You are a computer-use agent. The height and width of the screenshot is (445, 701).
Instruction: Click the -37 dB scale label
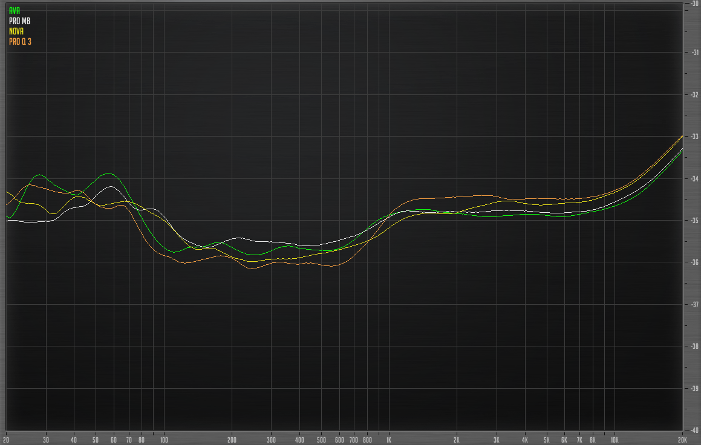pos(694,305)
